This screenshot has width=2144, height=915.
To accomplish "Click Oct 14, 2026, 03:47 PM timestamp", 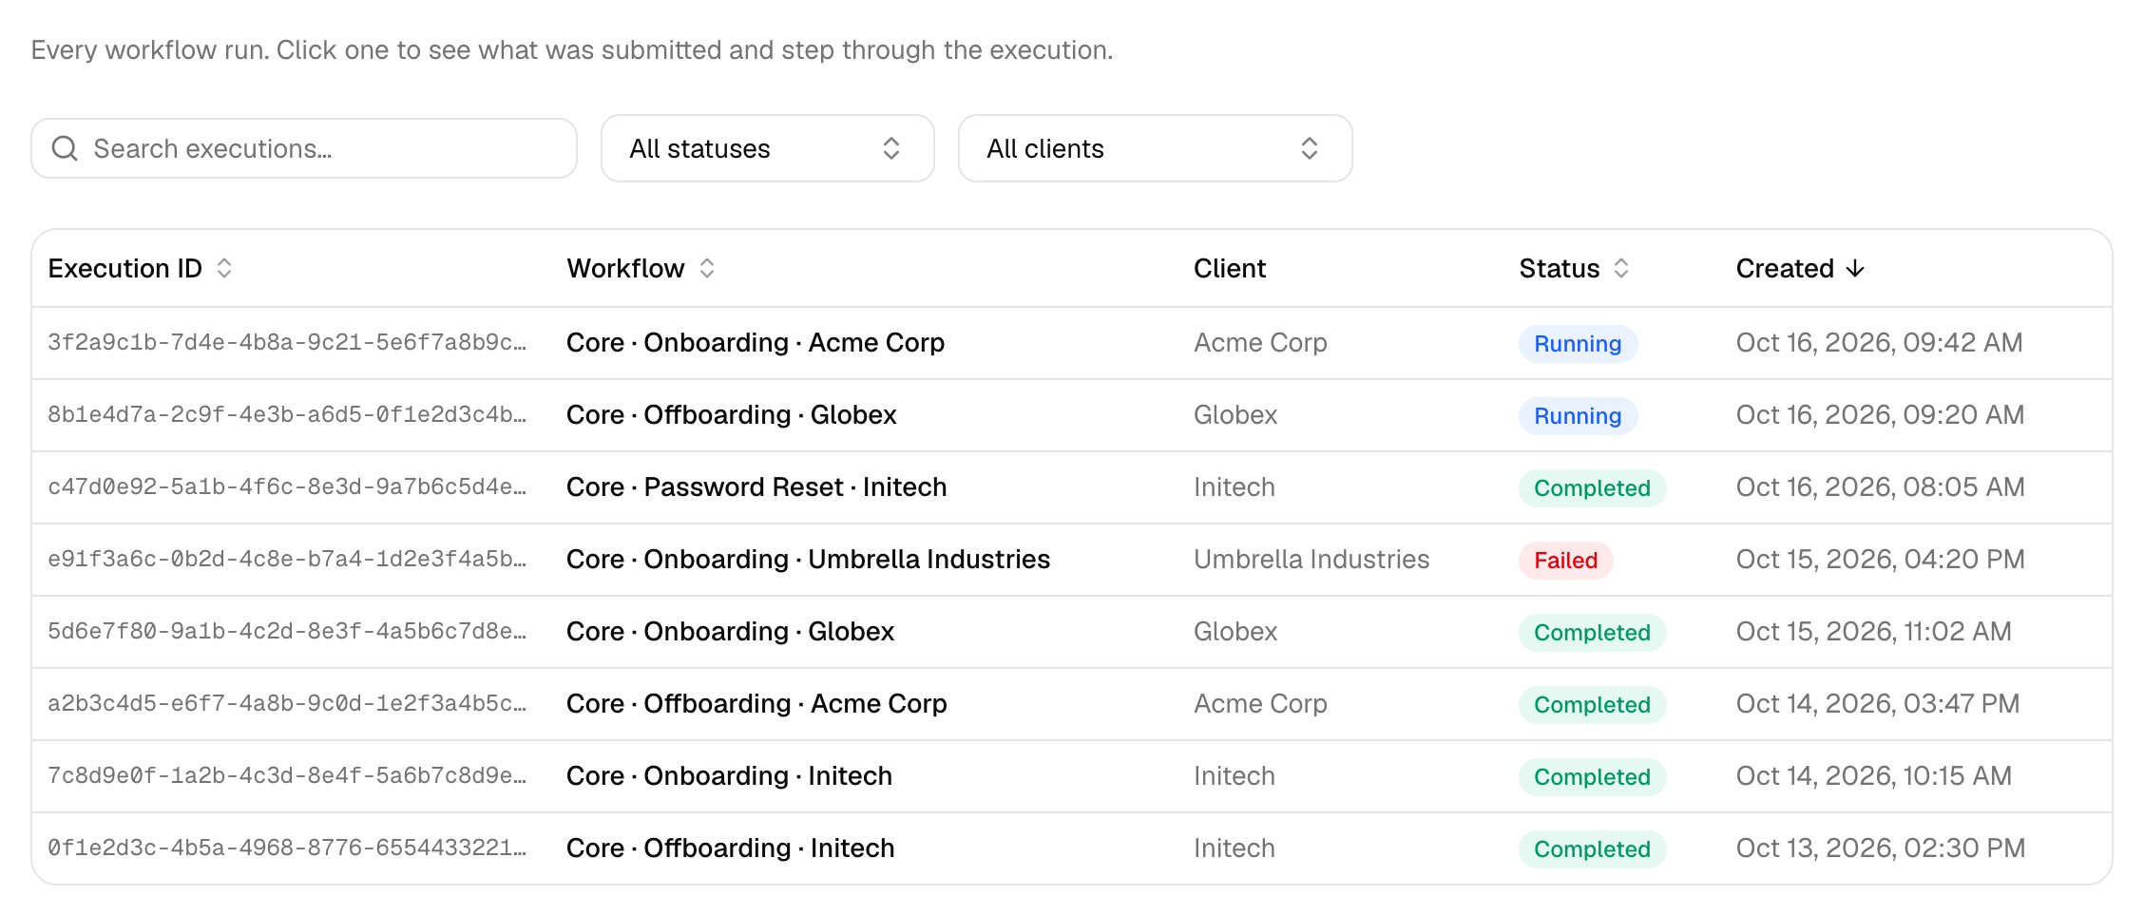I will tap(1878, 703).
